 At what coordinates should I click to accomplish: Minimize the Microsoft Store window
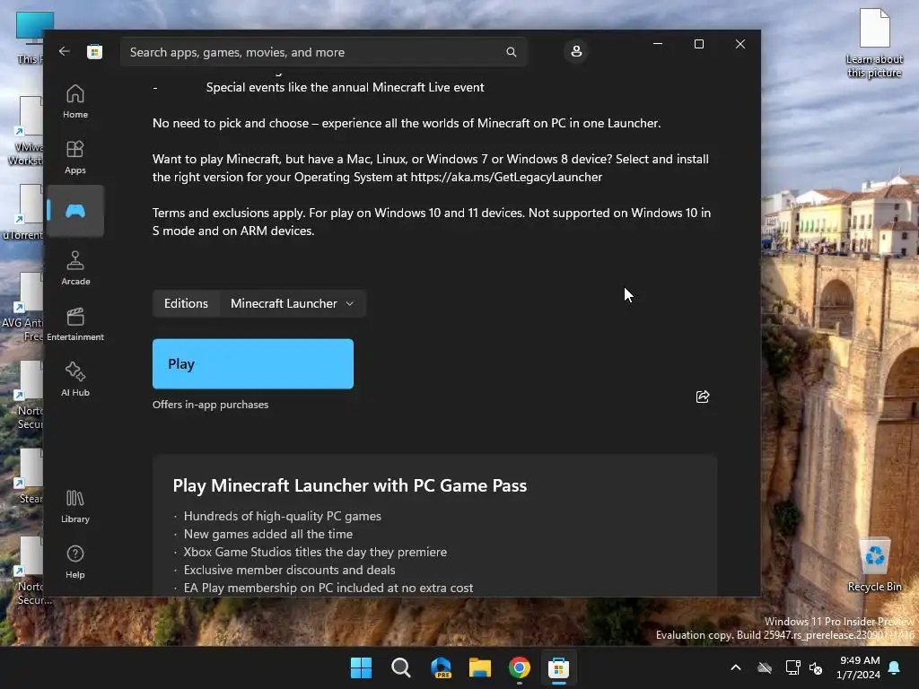[658, 44]
